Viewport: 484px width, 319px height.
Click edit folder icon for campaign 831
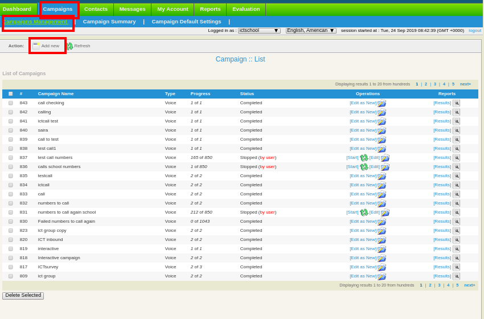pos(385,212)
